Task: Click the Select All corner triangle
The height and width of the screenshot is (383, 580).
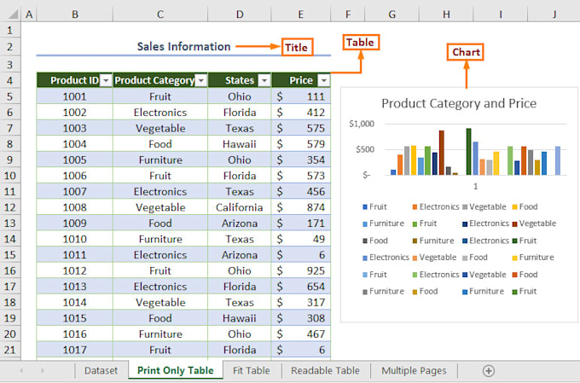Action: (13, 15)
